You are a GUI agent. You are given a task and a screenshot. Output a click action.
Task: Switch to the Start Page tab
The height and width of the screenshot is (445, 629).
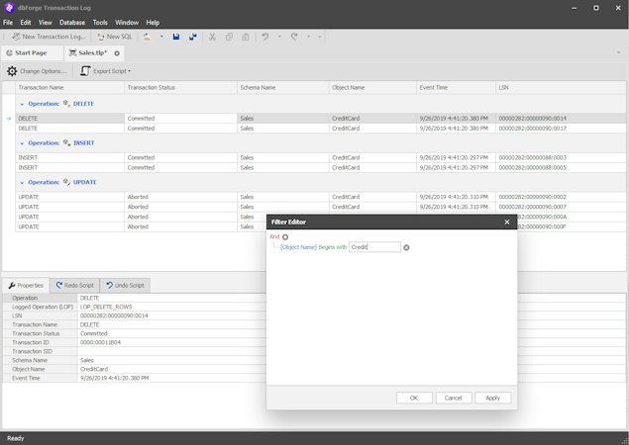tap(32, 52)
